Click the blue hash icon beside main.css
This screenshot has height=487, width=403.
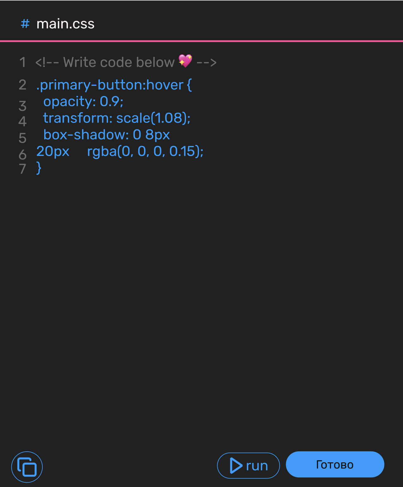(25, 23)
